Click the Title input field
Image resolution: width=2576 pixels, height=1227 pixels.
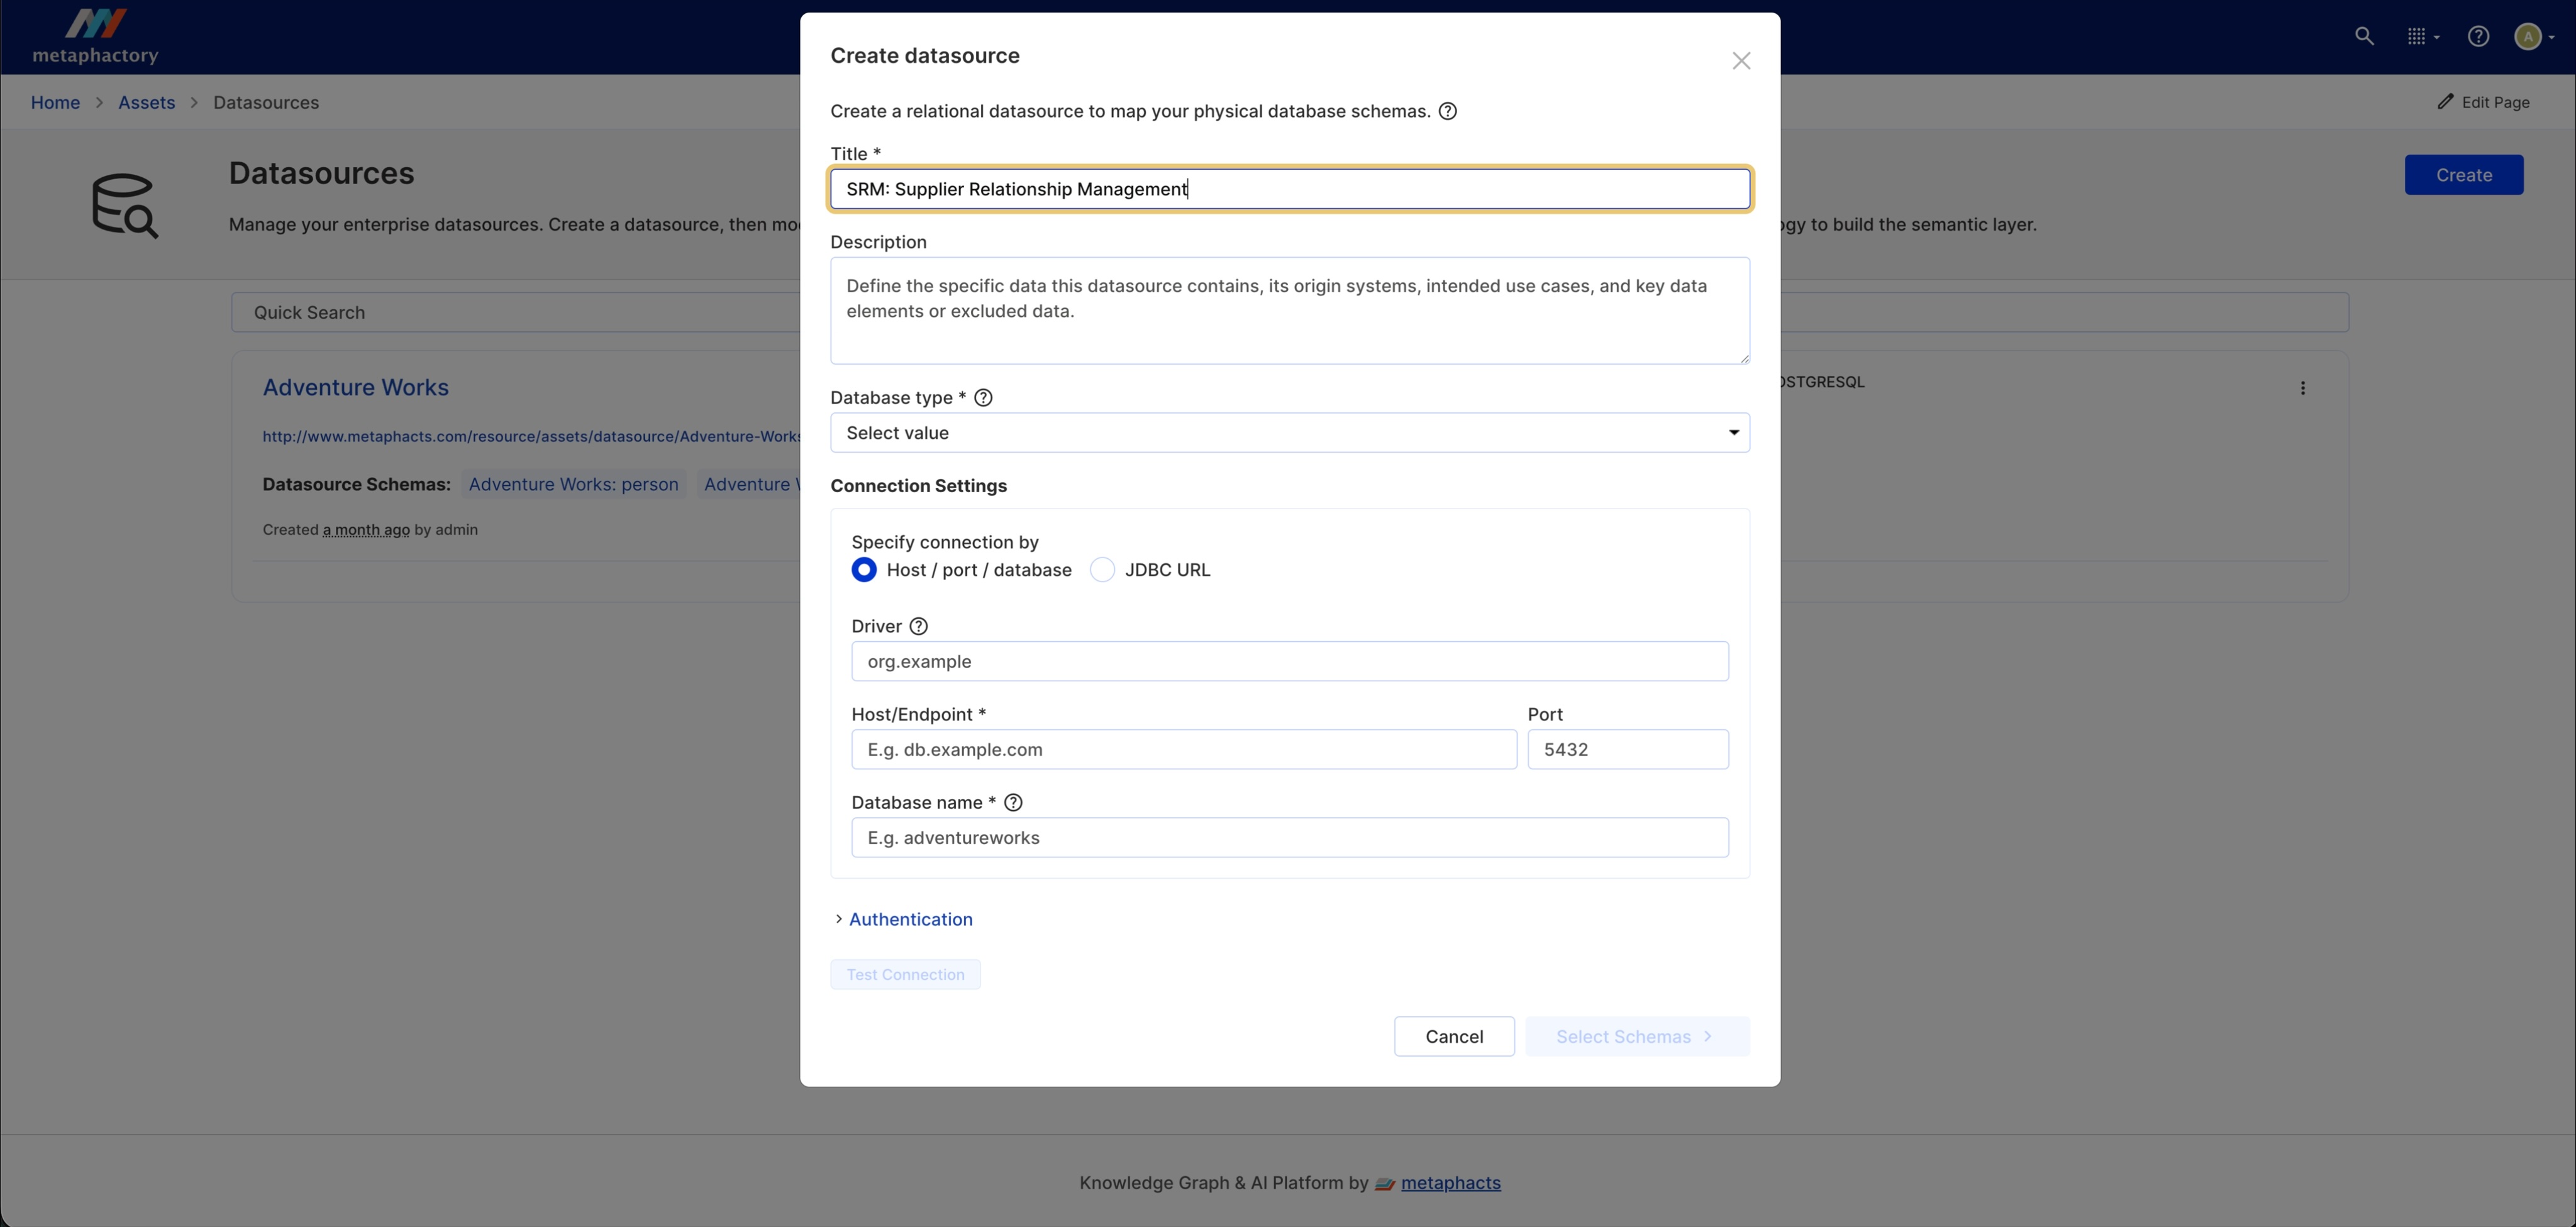pos(1290,189)
